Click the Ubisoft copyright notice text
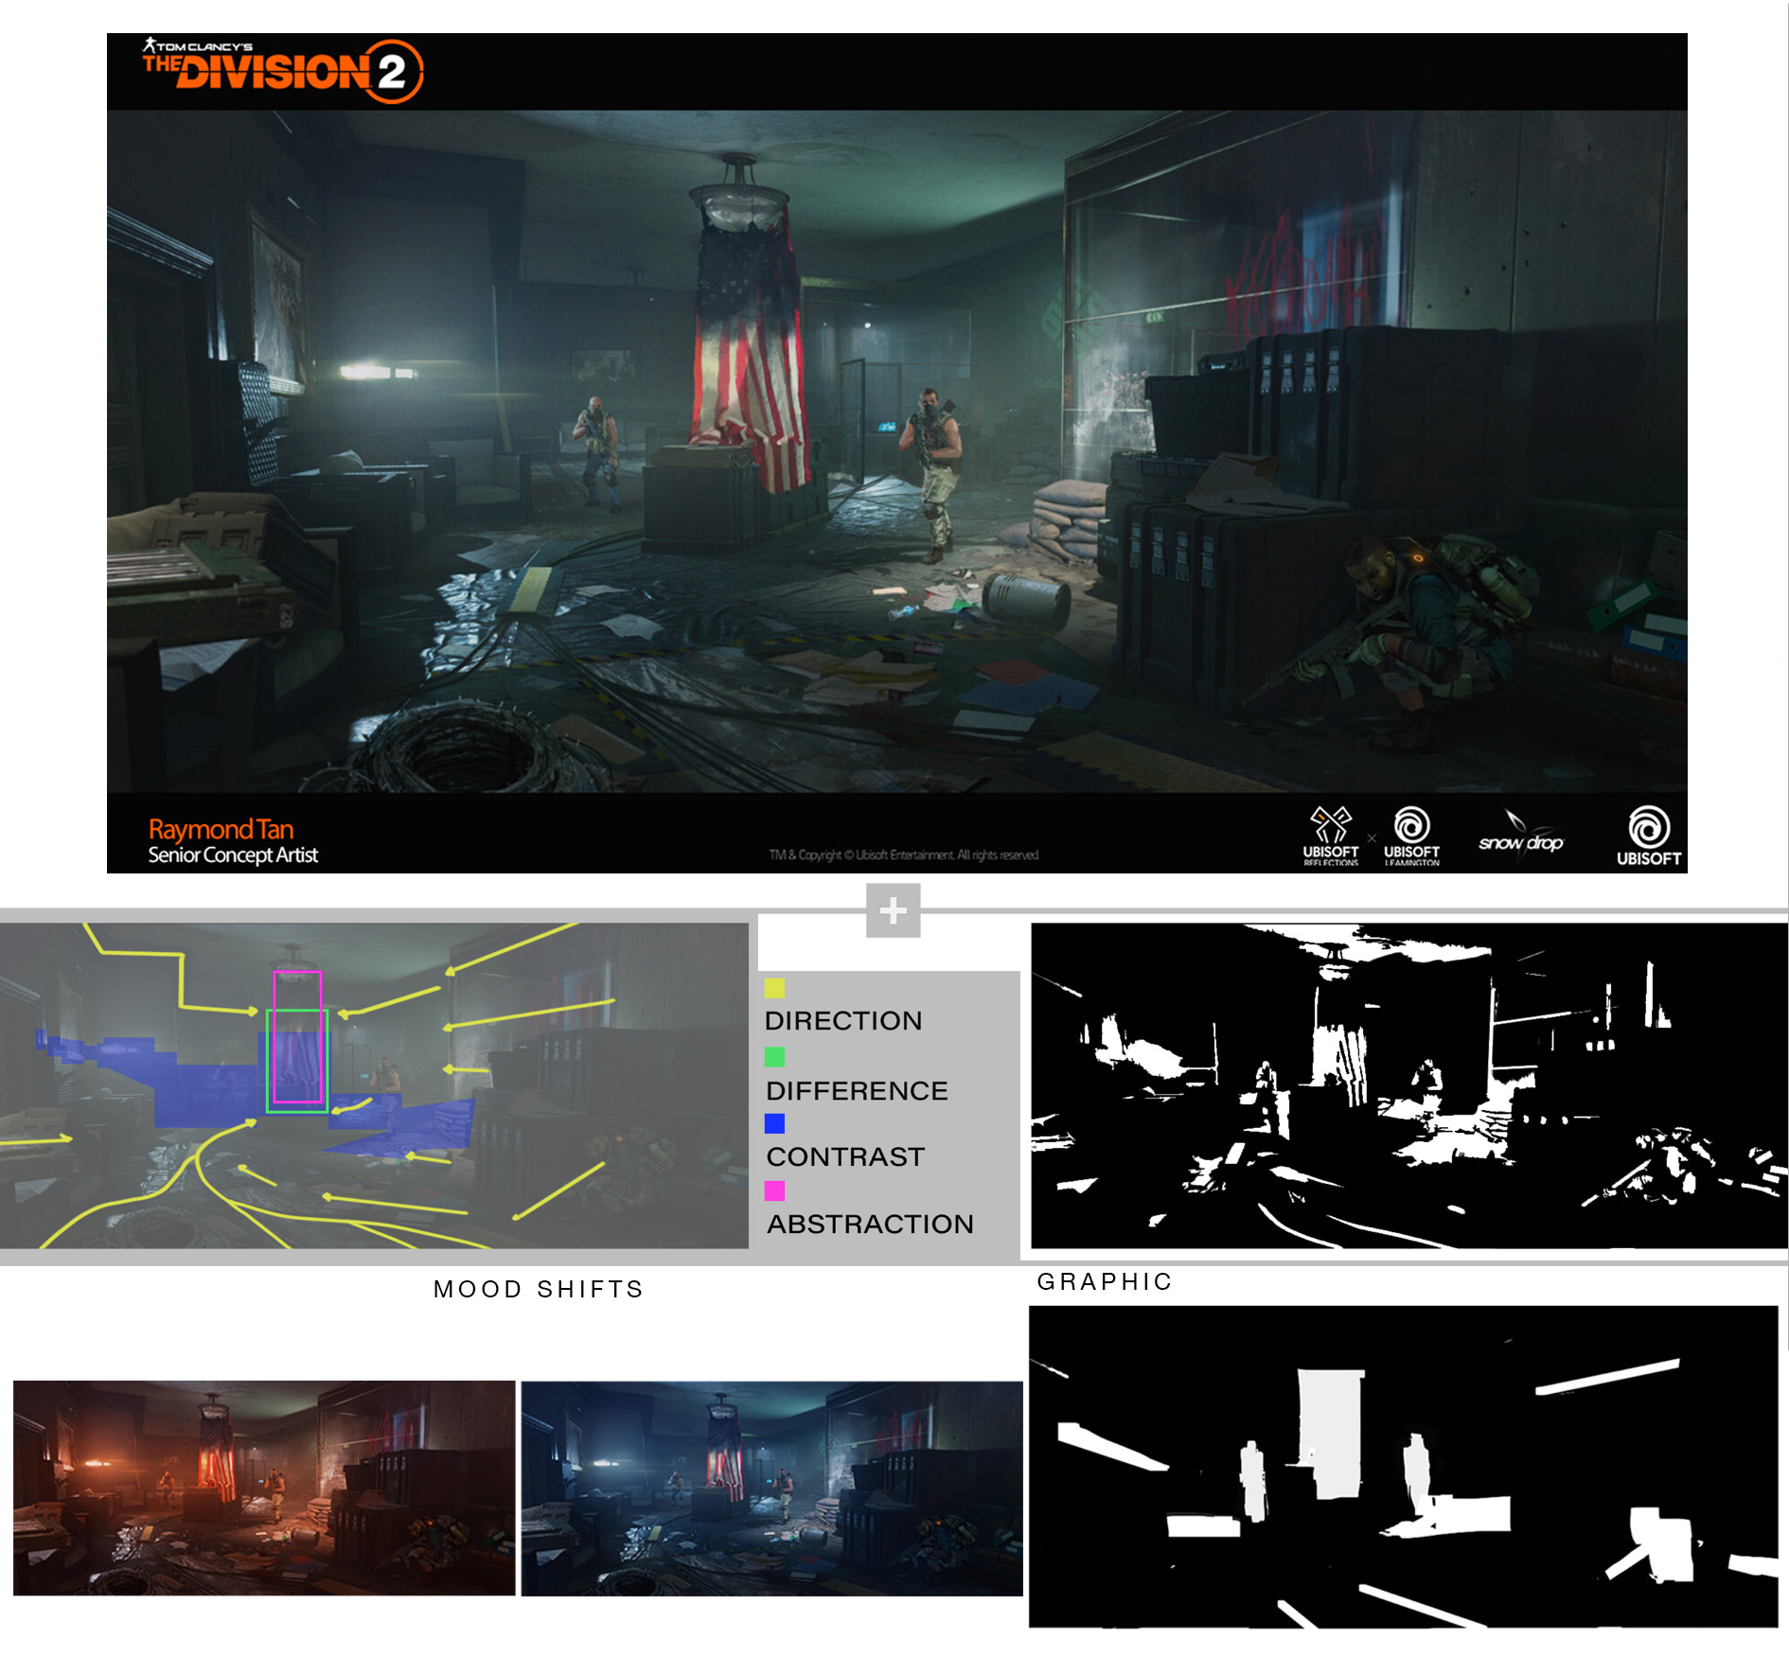The width and height of the screenshot is (1789, 1675). pos(903,855)
